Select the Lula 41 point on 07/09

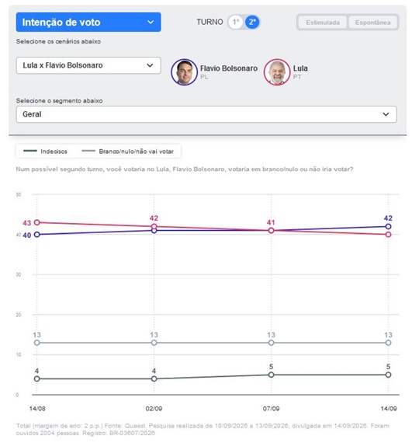pos(271,231)
